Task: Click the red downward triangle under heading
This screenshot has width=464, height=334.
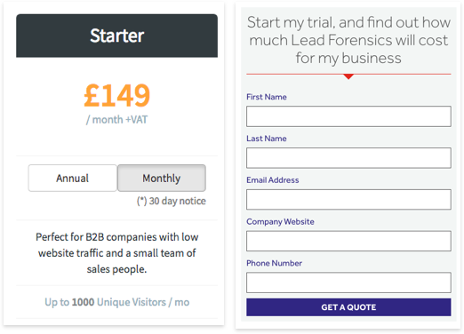Action: coord(348,76)
